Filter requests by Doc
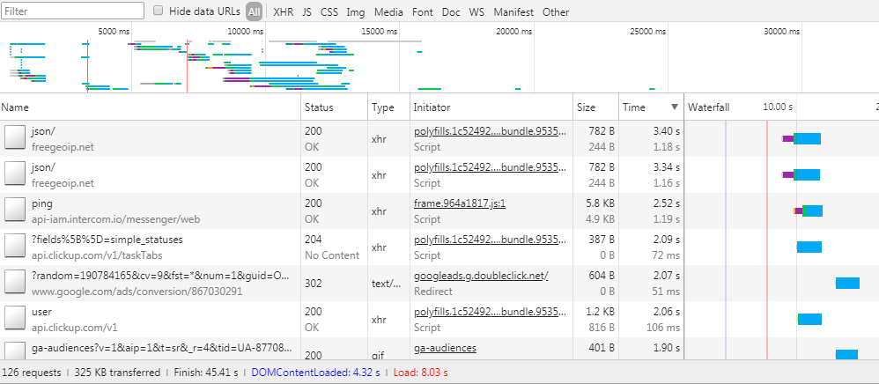The image size is (879, 384). pyautogui.click(x=451, y=11)
